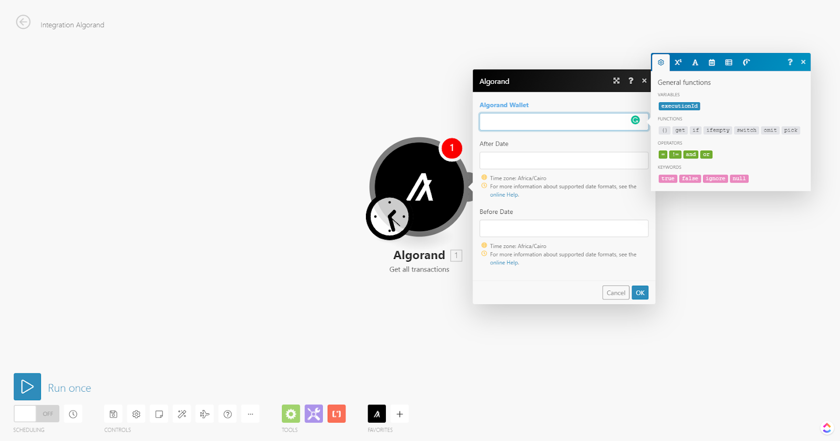Switch to the Math functions tab
The height and width of the screenshot is (441, 840).
(678, 62)
